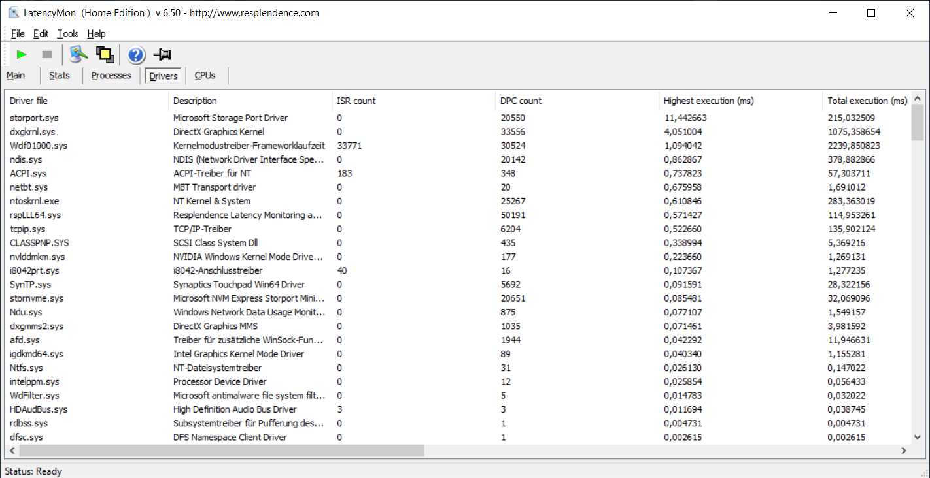Click the LatencyMon app icon in the title bar
930x478 pixels.
point(13,12)
